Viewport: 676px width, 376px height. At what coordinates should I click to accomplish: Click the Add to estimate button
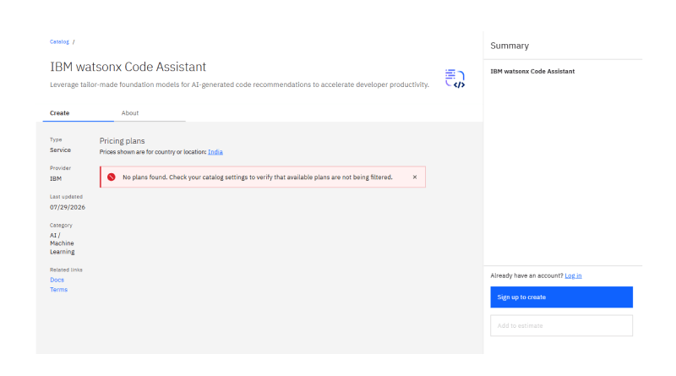pyautogui.click(x=561, y=325)
